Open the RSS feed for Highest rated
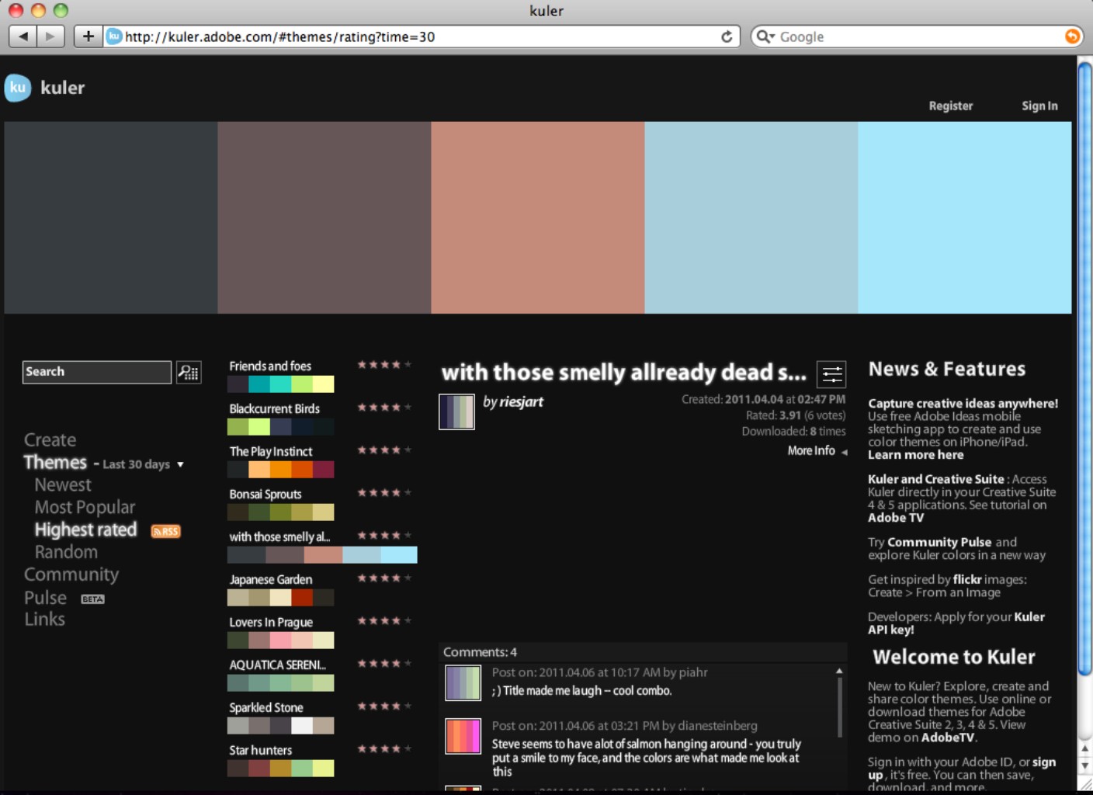 pyautogui.click(x=165, y=531)
